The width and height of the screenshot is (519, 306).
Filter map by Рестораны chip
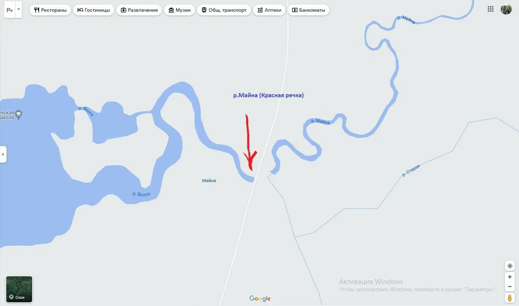click(50, 10)
